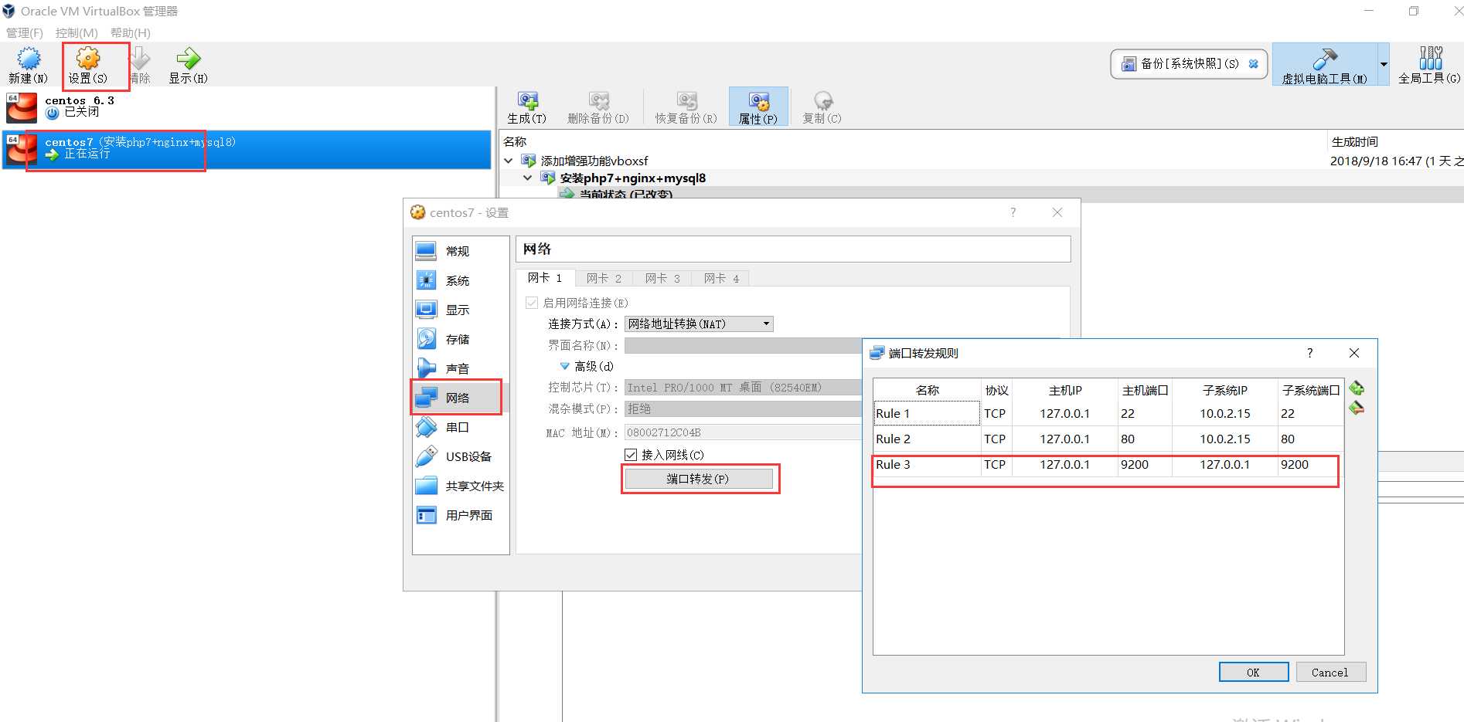Open General (常规) settings category
This screenshot has width=1464, height=722.
[x=460, y=251]
